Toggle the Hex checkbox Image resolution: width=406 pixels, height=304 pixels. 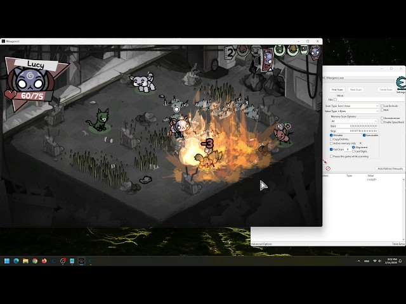(336, 99)
